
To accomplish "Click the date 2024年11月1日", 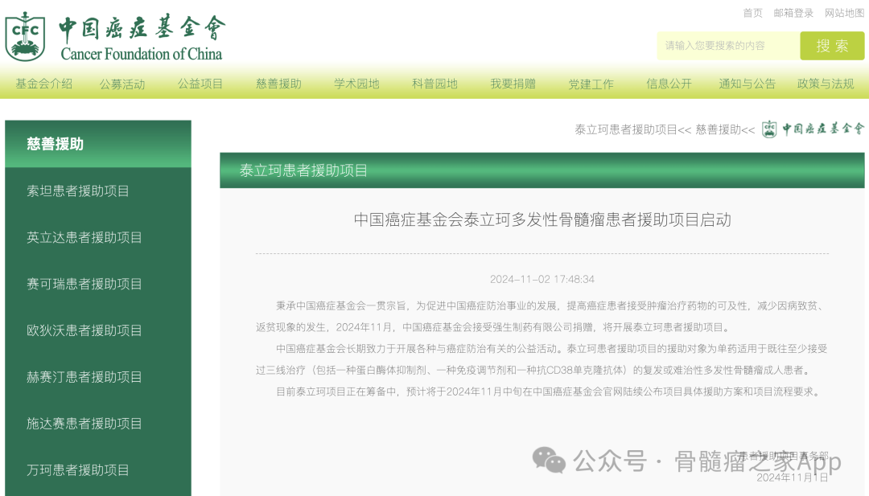I will (x=793, y=478).
